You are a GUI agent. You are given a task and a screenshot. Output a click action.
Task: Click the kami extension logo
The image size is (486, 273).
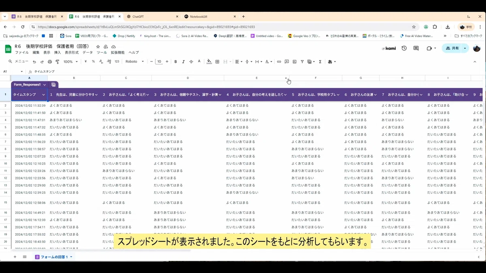pos(389,48)
